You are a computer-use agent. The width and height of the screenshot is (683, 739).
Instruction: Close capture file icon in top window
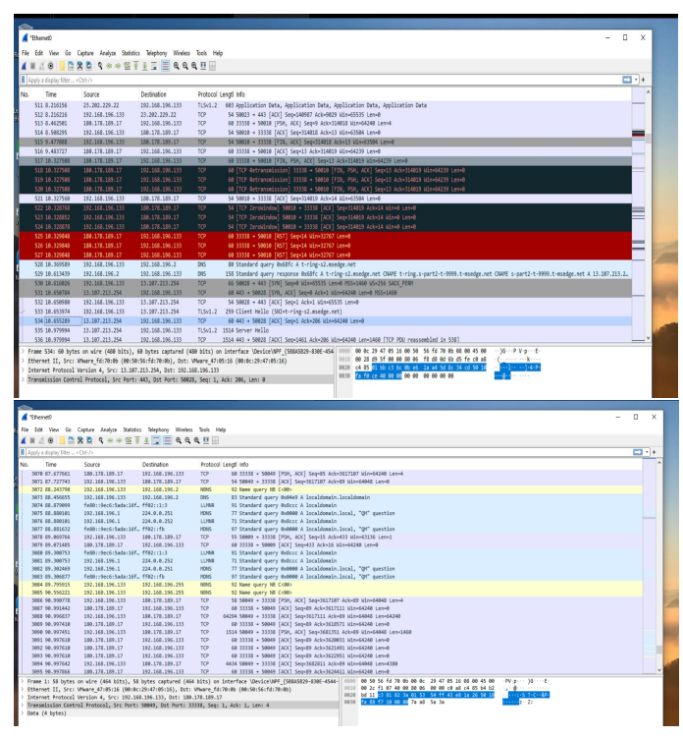(79, 66)
